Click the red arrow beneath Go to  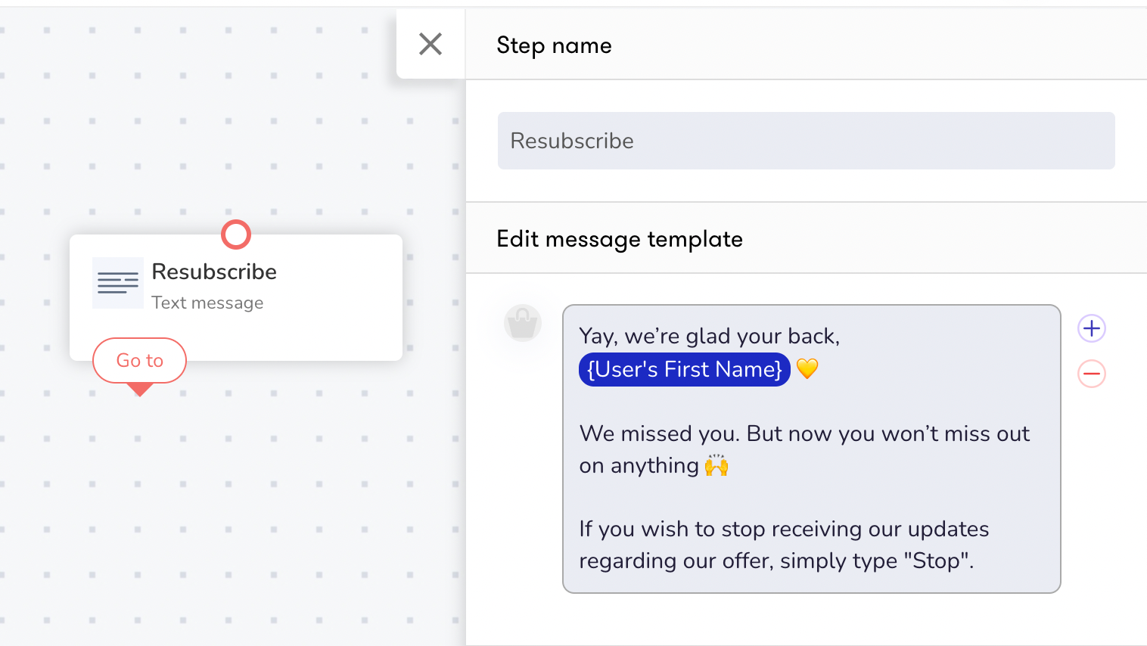coord(140,390)
